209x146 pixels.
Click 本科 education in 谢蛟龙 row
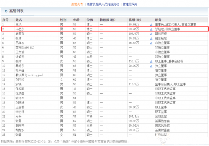point(89,57)
